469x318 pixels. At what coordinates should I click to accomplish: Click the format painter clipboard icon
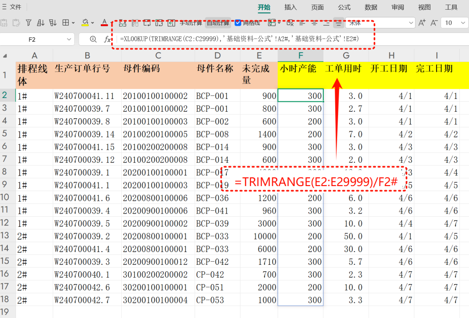(x=16, y=23)
